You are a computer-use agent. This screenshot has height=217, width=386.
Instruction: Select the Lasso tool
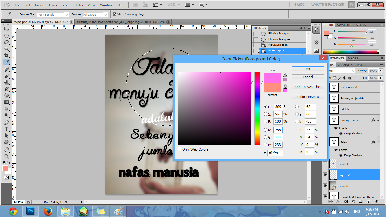coord(6,42)
